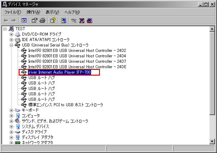The width and height of the screenshot is (217, 153).
Task: Click the keyboard category icon
Action: click(x=18, y=110)
